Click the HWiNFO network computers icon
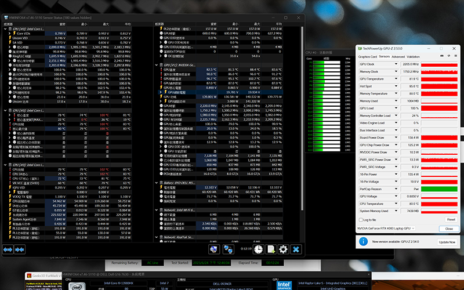This screenshot has width=464, height=290. [x=228, y=249]
